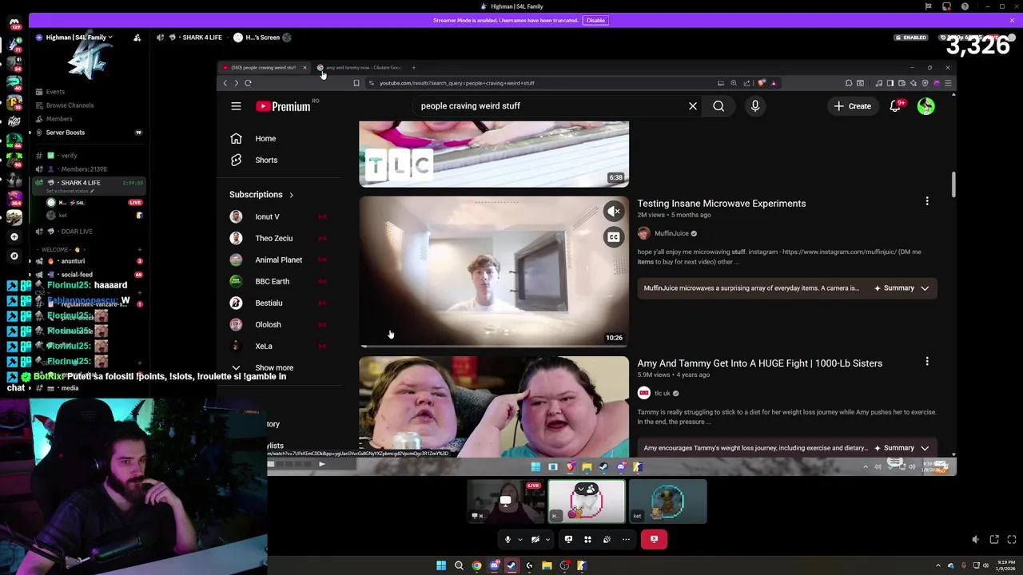
Task: Expand the Subscriptions section
Action: (261, 195)
